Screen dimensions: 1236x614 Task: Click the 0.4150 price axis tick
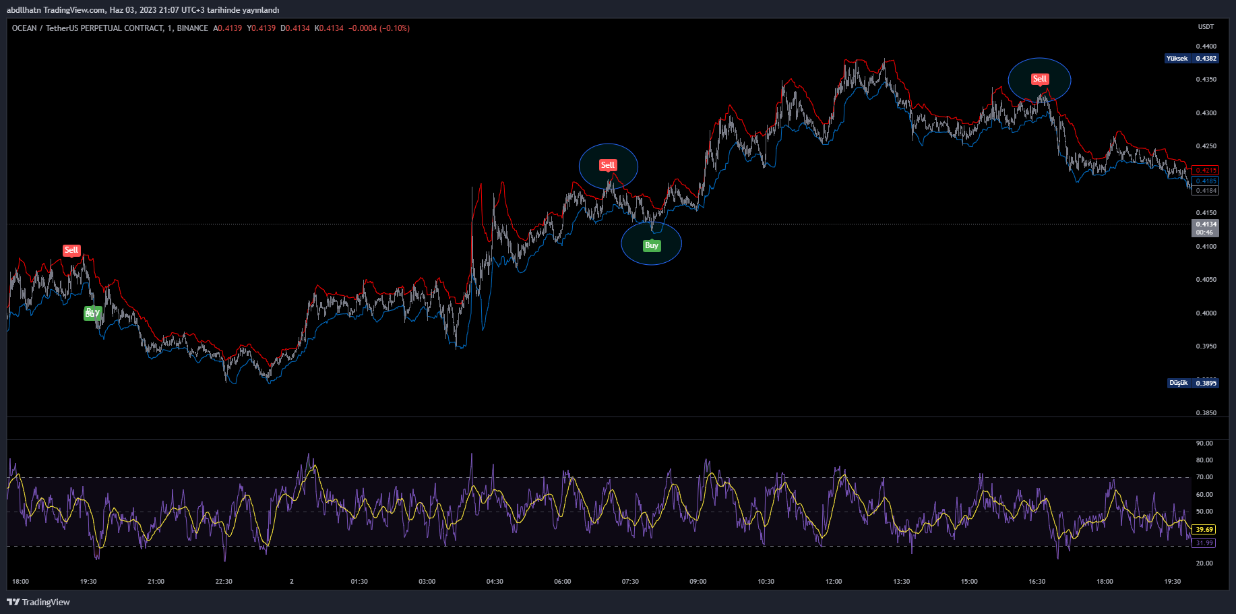[x=1206, y=213]
